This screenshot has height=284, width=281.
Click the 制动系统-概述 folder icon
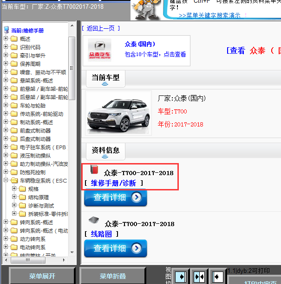pos(14,122)
